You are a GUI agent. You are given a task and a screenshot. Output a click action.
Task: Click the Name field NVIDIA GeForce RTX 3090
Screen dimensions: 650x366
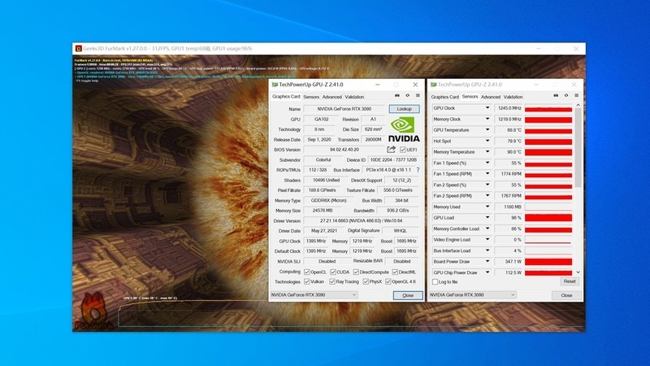(x=344, y=109)
